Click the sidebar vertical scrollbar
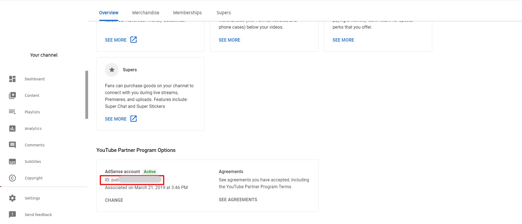This screenshot has width=522, height=224. [87, 95]
